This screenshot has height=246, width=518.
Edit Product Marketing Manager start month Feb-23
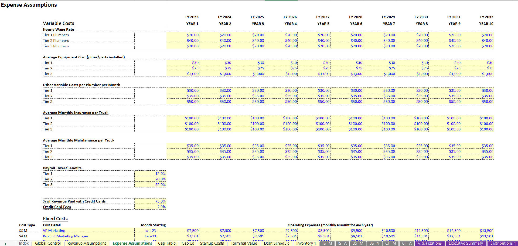click(150, 236)
